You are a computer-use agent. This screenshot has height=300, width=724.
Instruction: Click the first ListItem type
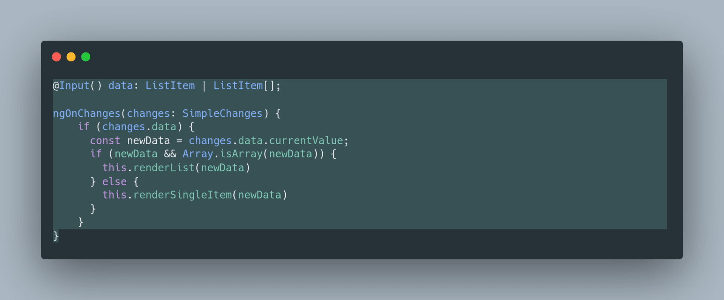(170, 86)
